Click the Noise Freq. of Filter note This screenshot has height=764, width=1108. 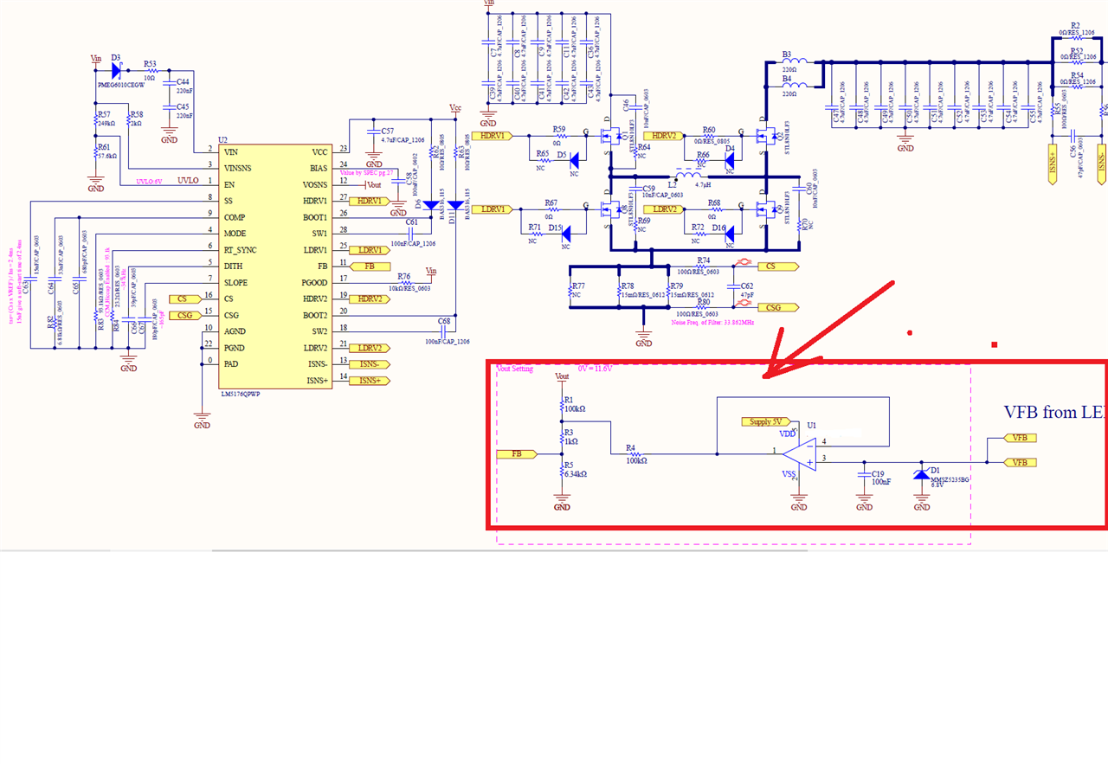pos(714,322)
